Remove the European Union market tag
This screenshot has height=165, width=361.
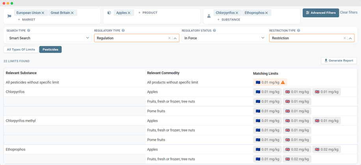[x=43, y=13]
